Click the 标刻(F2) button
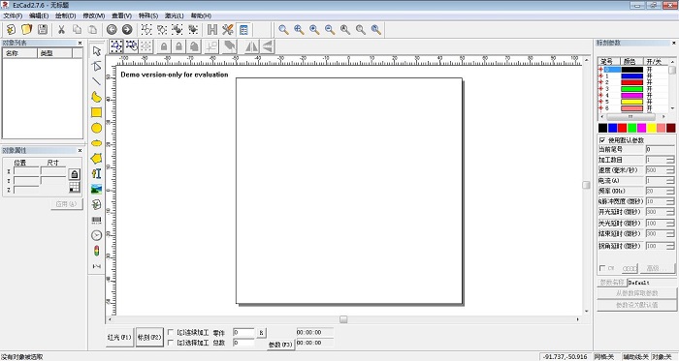The height and width of the screenshot is (361, 679). 149,337
